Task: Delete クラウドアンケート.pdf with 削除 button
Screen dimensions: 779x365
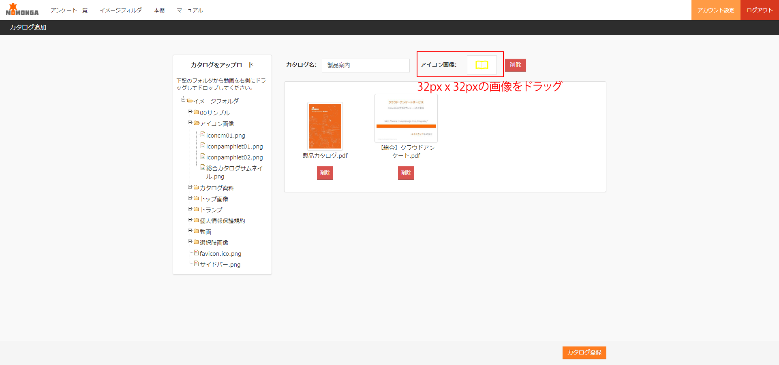Action: click(x=406, y=173)
